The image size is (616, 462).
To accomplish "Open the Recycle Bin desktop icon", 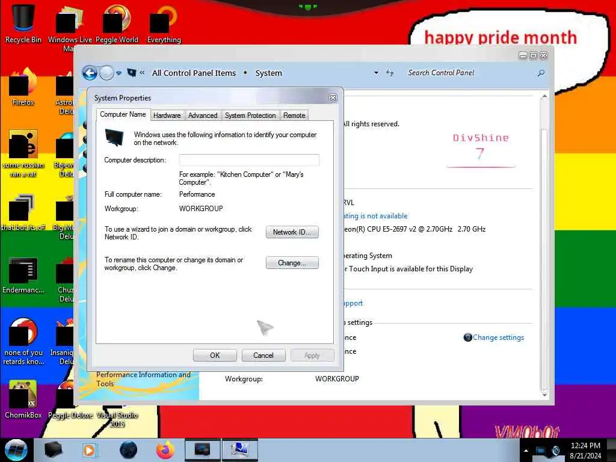I will click(x=23, y=23).
